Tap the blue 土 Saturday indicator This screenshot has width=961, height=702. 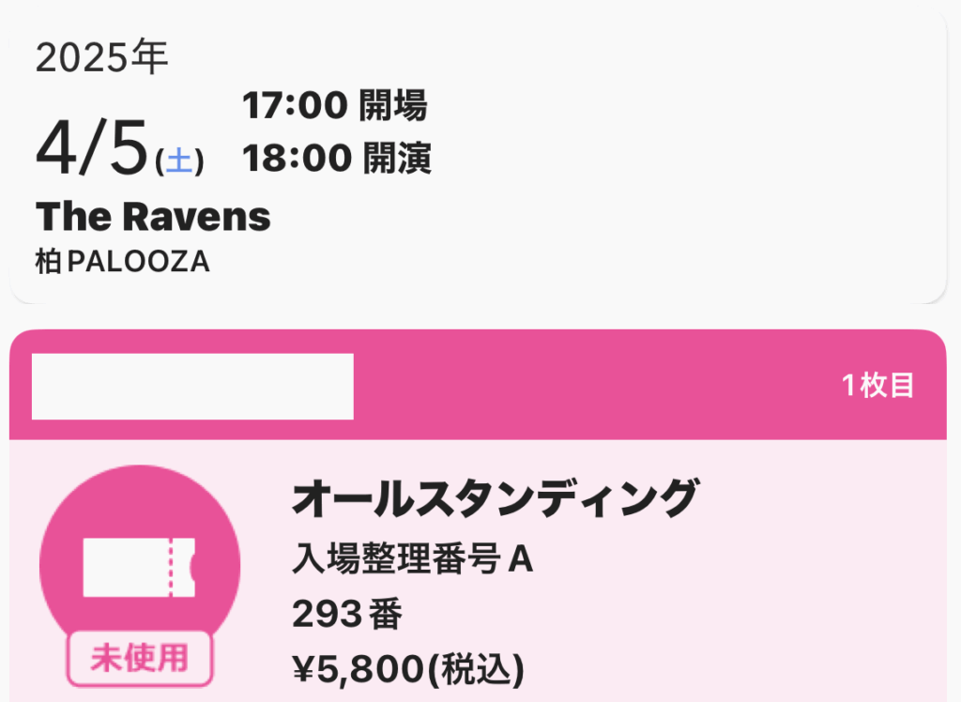pyautogui.click(x=179, y=160)
